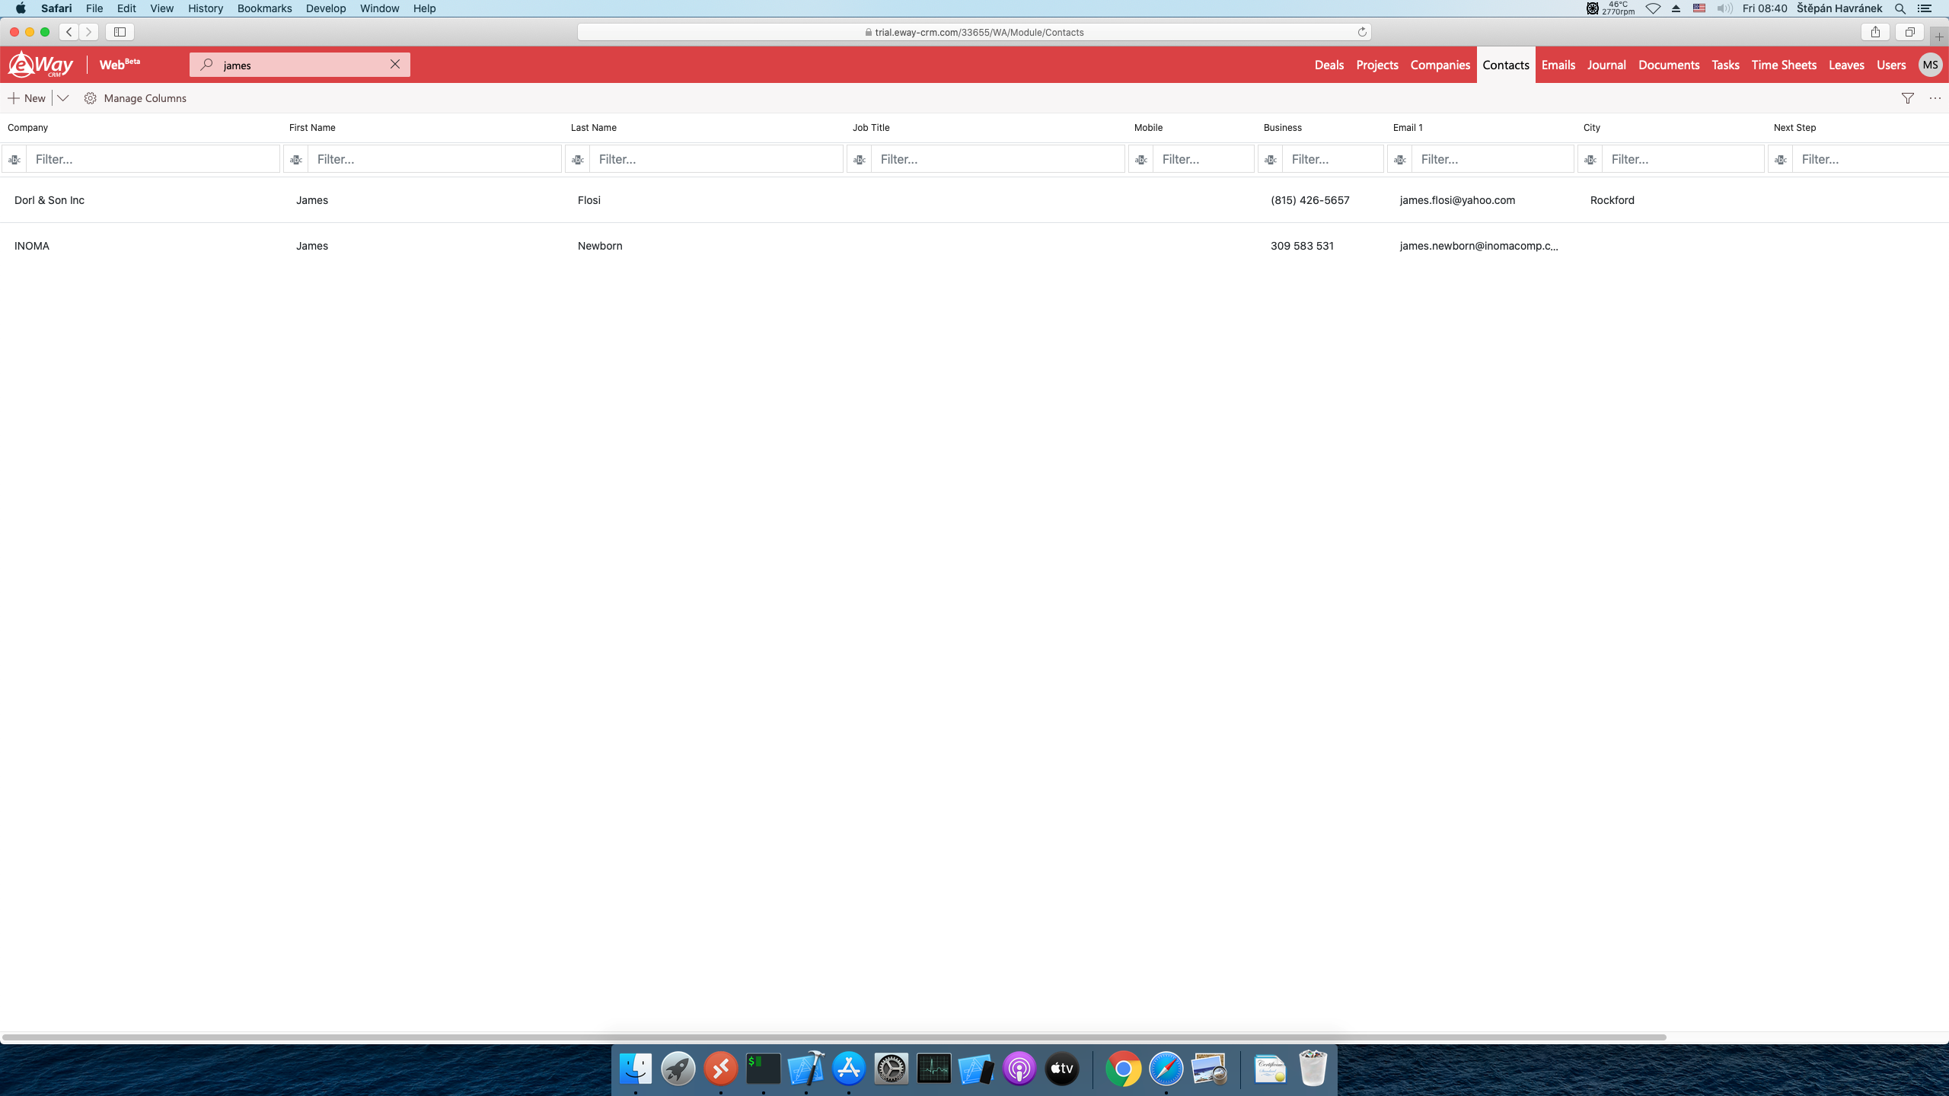Image resolution: width=1949 pixels, height=1096 pixels.
Task: Click the magnifier icon in search box
Action: pyautogui.click(x=206, y=65)
